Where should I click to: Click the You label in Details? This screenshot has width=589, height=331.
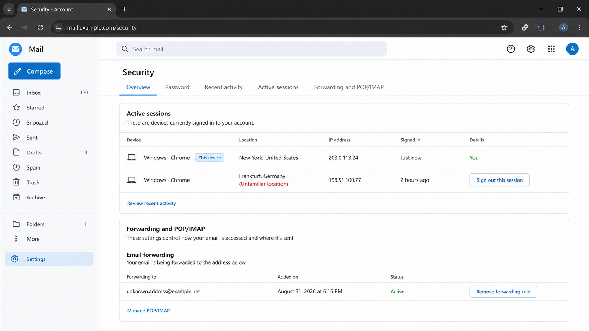click(x=474, y=158)
